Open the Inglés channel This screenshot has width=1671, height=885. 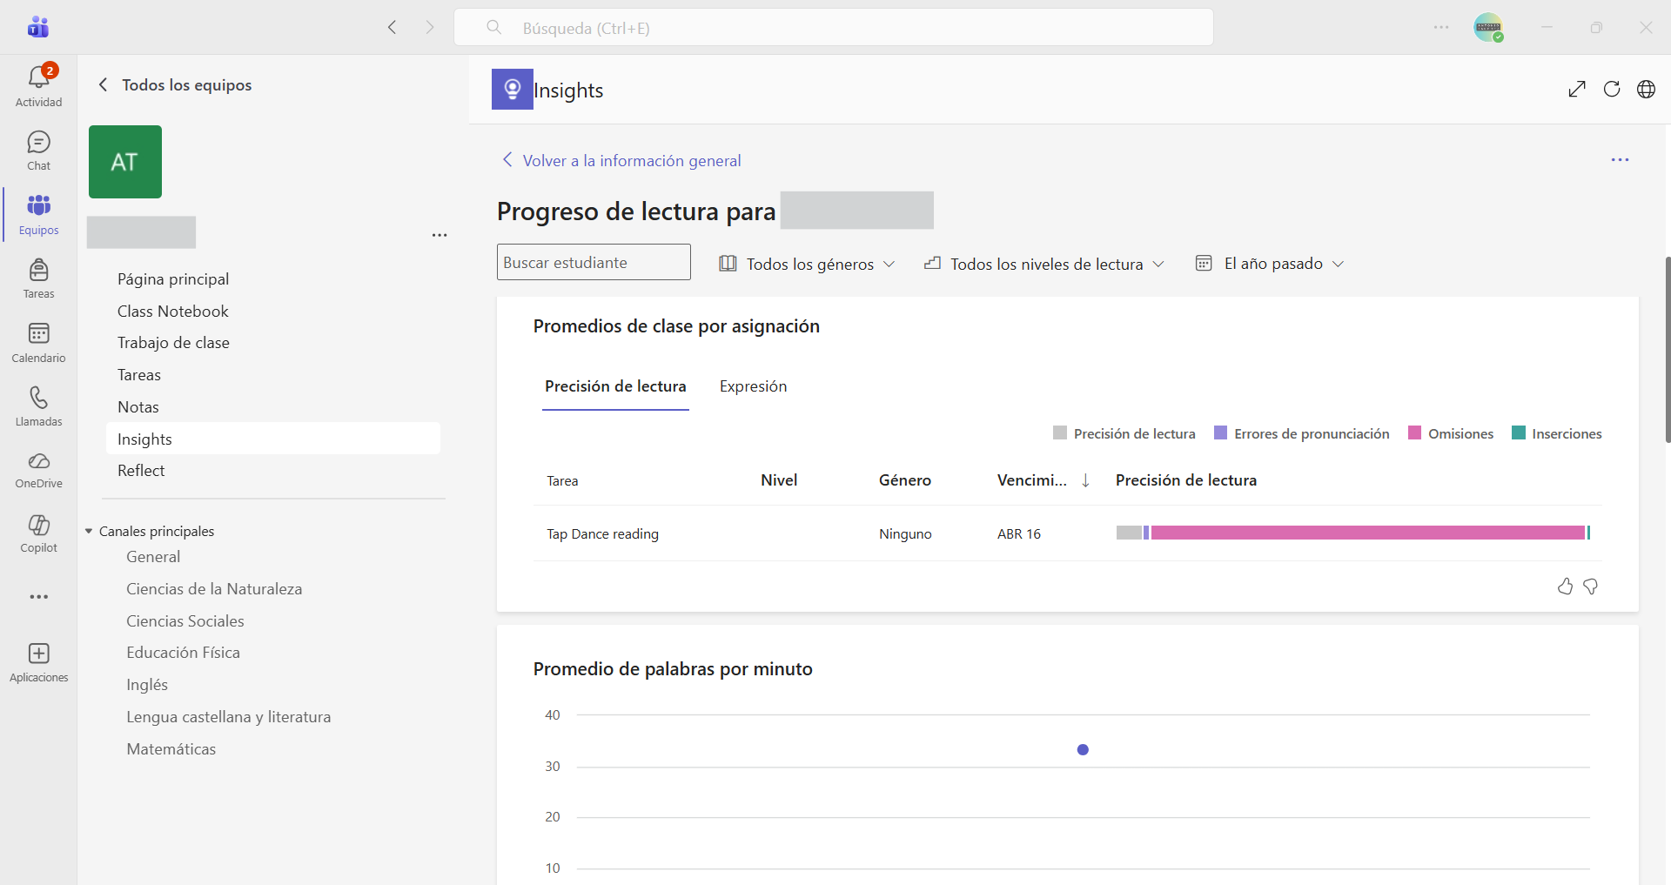[147, 685]
